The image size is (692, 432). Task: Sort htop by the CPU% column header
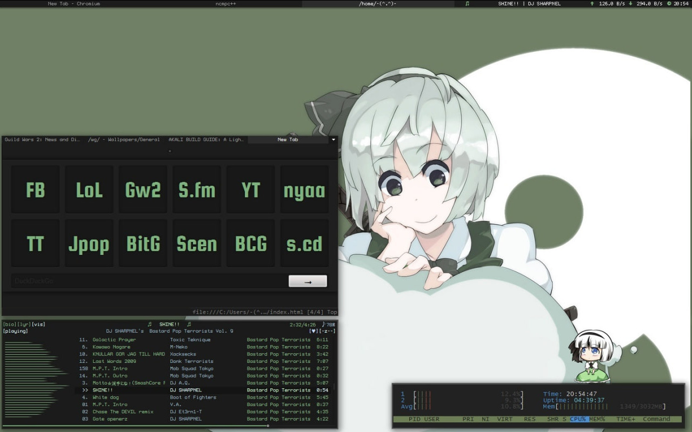tap(577, 419)
